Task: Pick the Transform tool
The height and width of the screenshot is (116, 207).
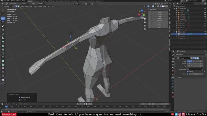Action: (x=3, y=30)
